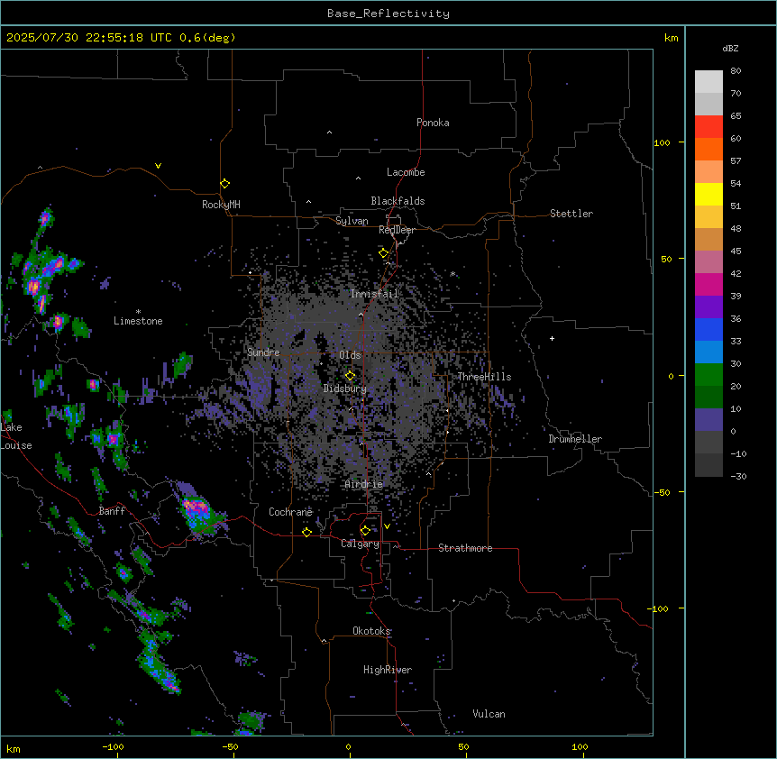Click the Airdrie city label
The width and height of the screenshot is (777, 759).
tap(363, 484)
